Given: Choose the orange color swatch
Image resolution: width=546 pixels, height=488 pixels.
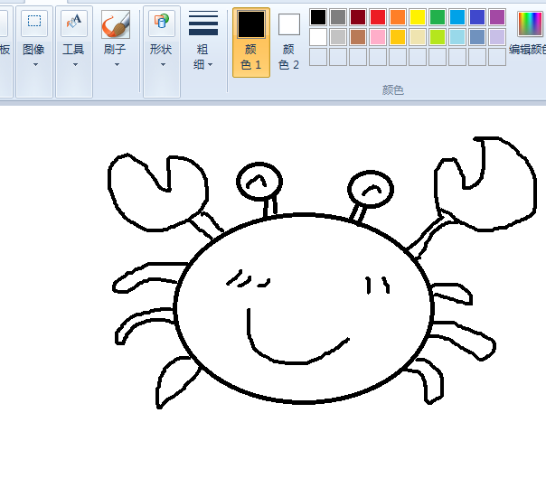Looking at the screenshot, I should pyautogui.click(x=398, y=17).
